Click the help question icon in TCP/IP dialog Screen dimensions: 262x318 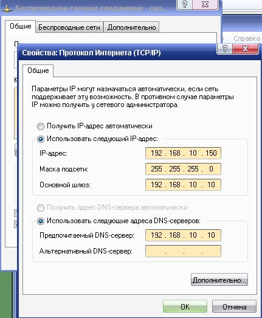[225, 49]
